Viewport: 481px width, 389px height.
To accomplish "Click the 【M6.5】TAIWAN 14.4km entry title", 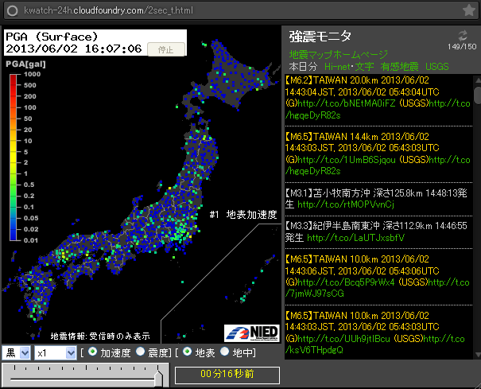I will tap(357, 137).
